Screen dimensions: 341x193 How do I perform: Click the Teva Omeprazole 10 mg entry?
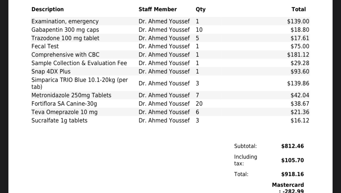coord(64,112)
